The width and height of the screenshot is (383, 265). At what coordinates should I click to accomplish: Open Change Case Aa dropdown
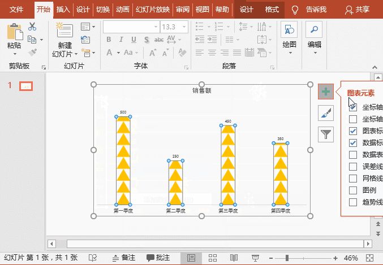[x=131, y=53]
